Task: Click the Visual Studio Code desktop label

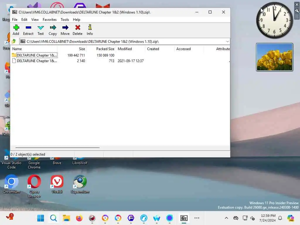Action: 11,165
